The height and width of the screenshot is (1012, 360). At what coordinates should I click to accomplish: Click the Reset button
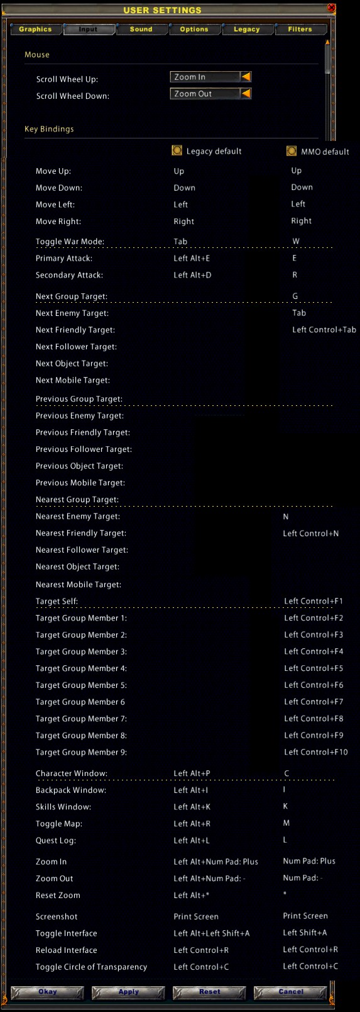210,992
